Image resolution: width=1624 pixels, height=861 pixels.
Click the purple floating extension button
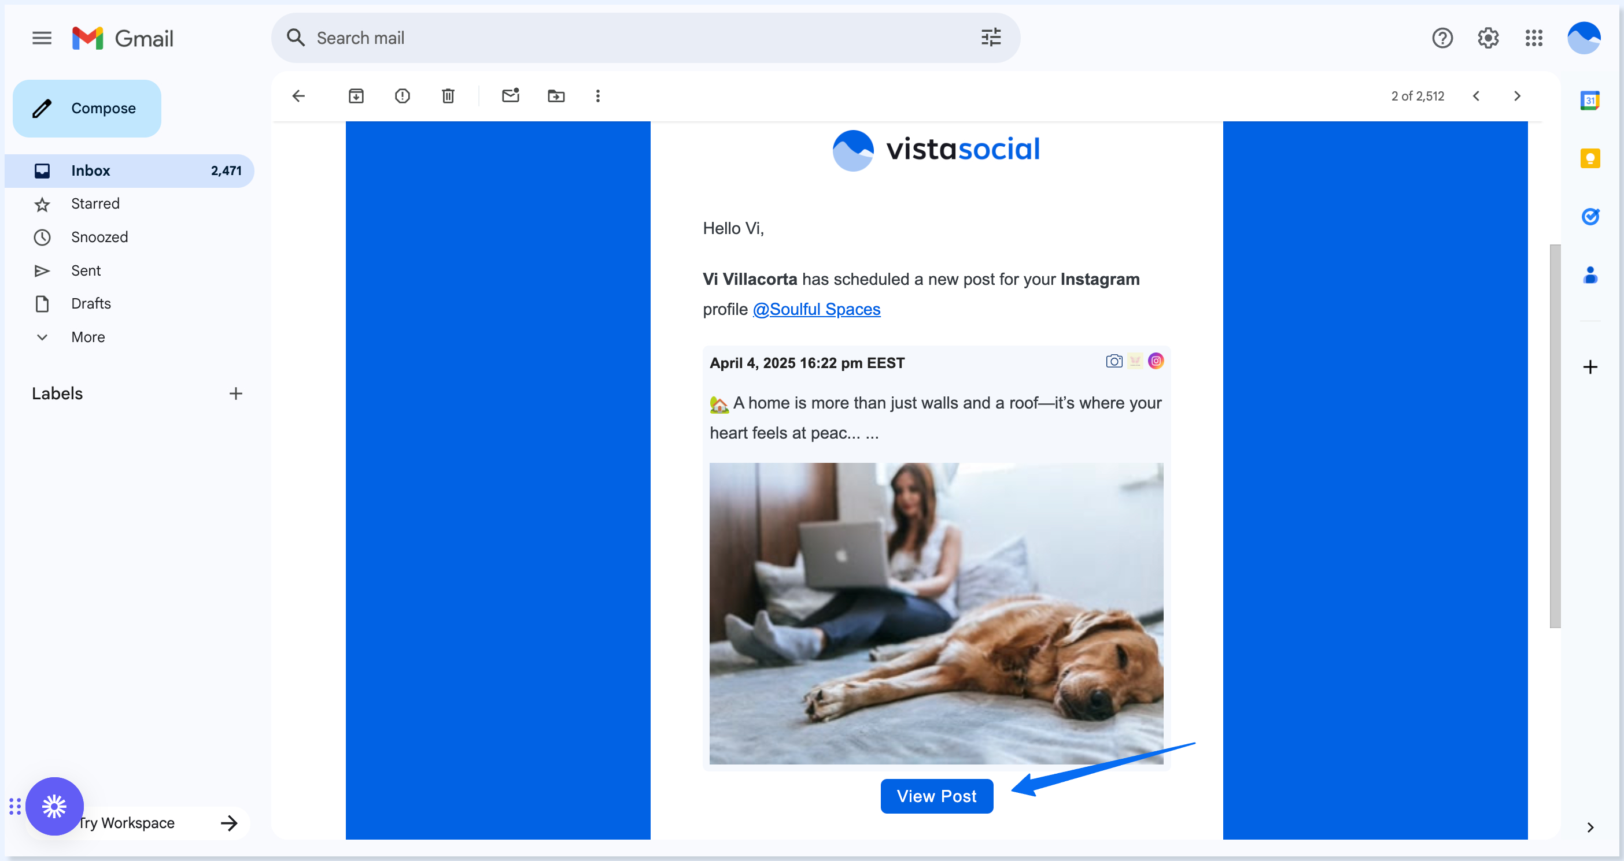coord(54,806)
